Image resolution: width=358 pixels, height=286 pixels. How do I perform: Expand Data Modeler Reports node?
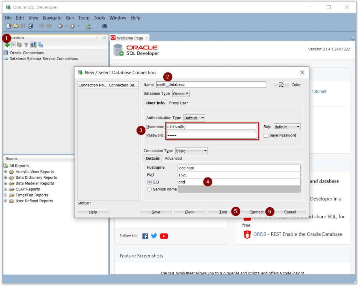[6, 183]
